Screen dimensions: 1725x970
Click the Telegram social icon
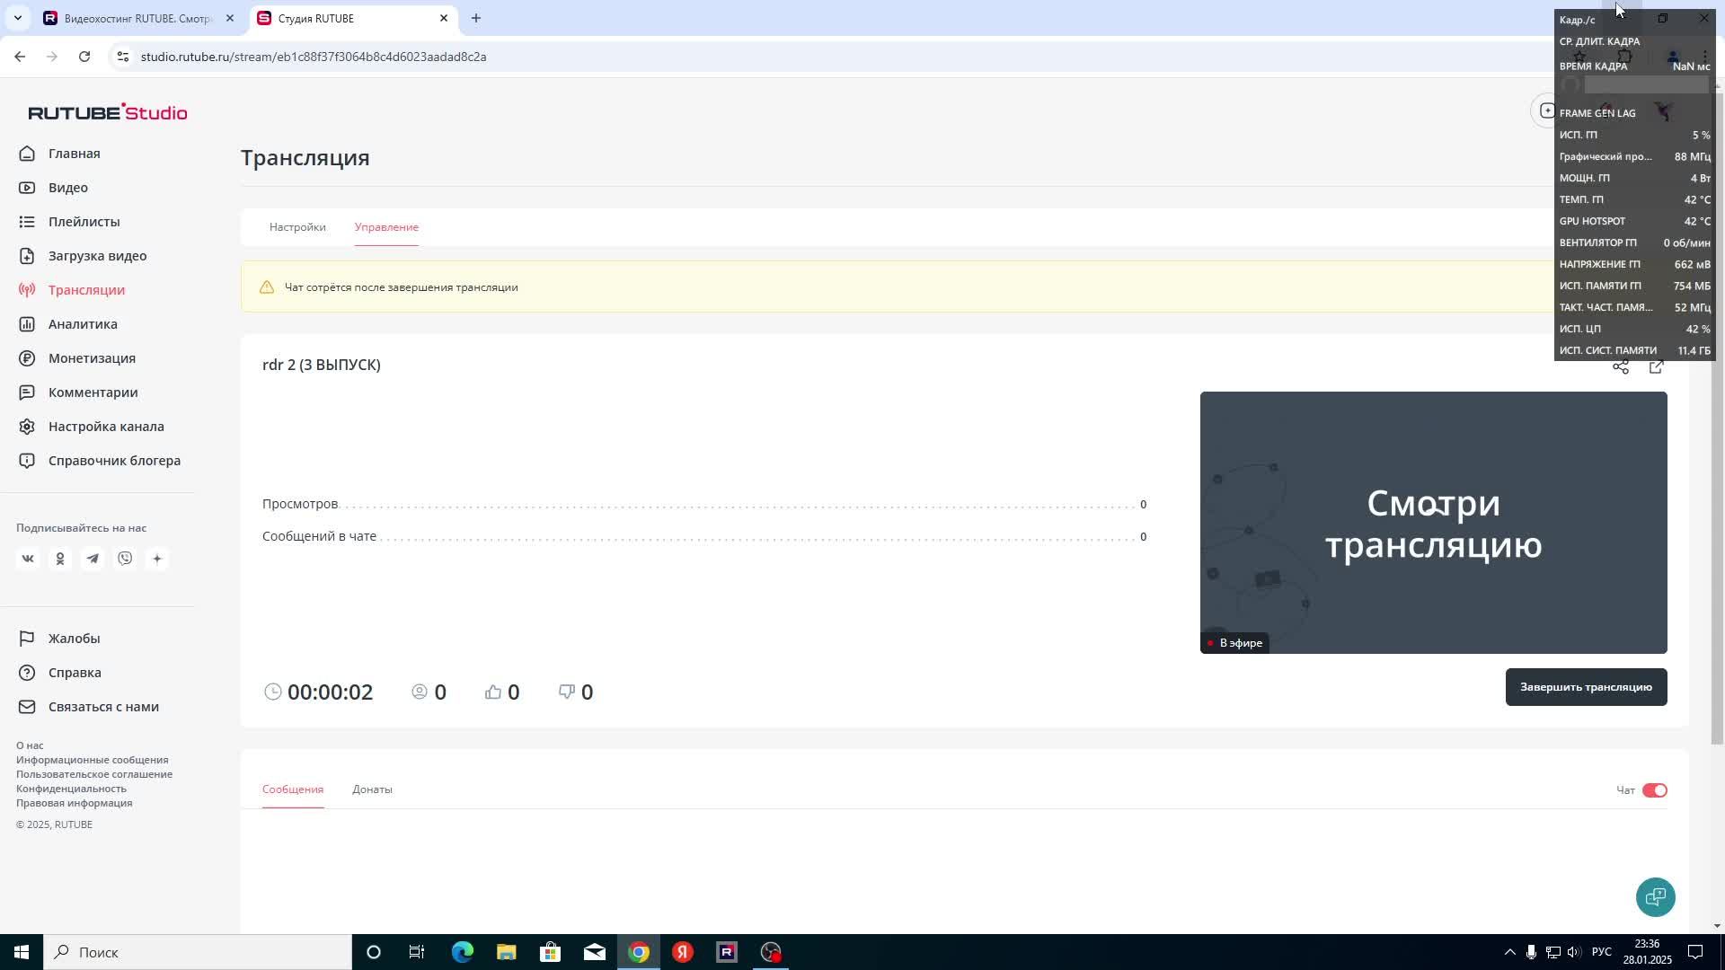click(x=93, y=559)
